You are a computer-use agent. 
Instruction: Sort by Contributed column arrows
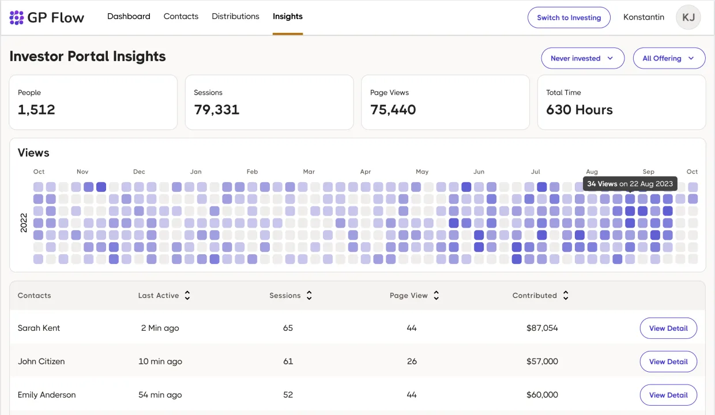[566, 296]
